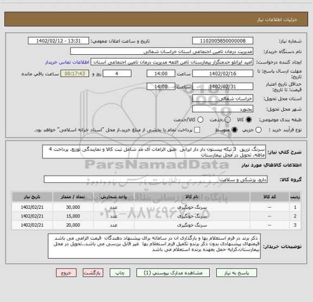Click the کد کالا column header
This screenshot has height=302, width=313.
[270, 197]
